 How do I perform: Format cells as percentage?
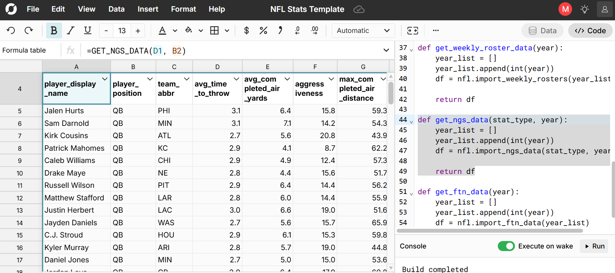tap(263, 31)
